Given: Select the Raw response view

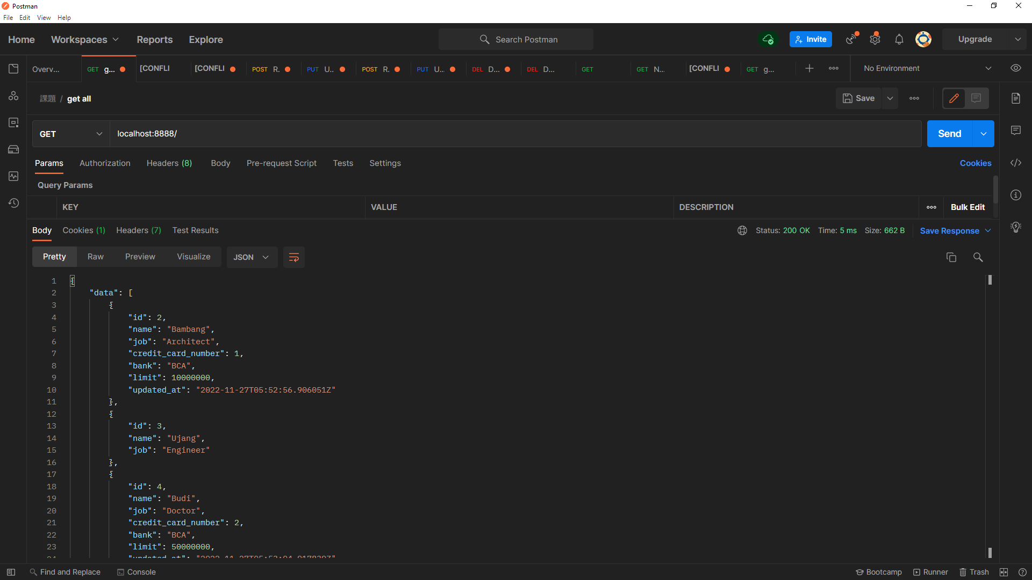Looking at the screenshot, I should pyautogui.click(x=96, y=257).
